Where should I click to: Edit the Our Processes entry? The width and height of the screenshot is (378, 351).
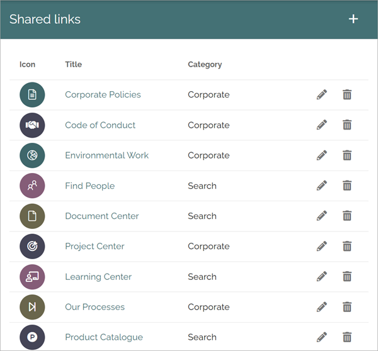coord(322,307)
